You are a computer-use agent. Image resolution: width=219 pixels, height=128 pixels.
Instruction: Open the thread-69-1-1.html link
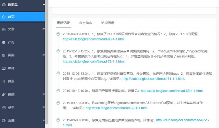[x=172, y=91]
